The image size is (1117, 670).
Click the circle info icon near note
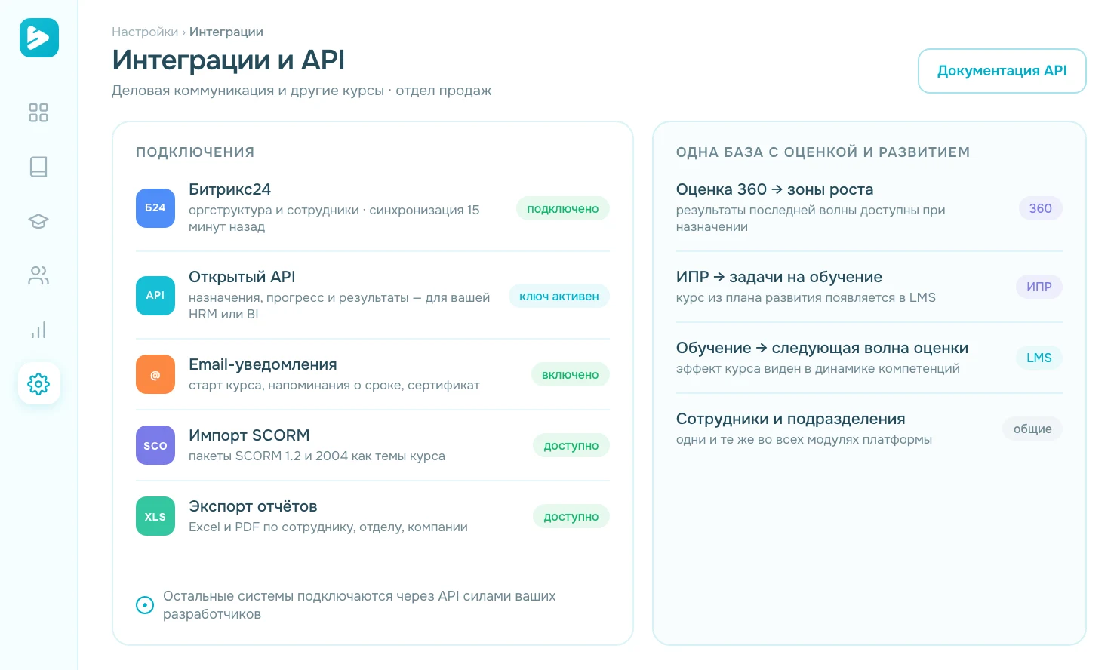click(x=145, y=605)
